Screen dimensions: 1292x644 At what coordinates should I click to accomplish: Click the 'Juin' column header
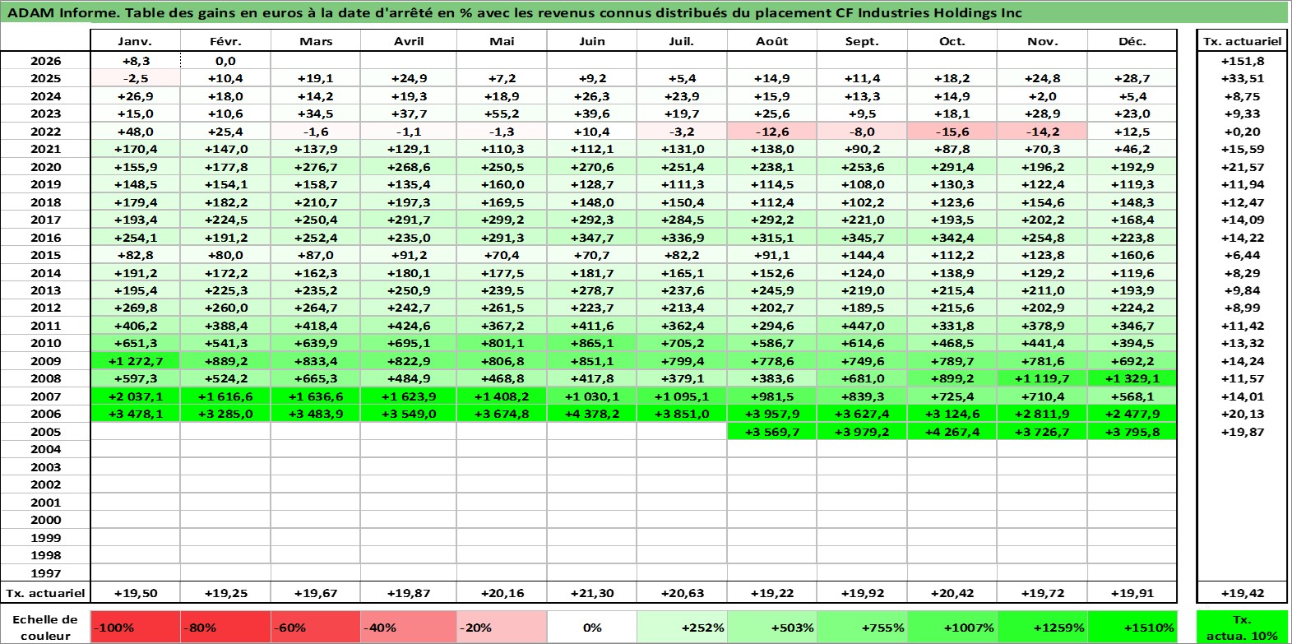pyautogui.click(x=592, y=41)
